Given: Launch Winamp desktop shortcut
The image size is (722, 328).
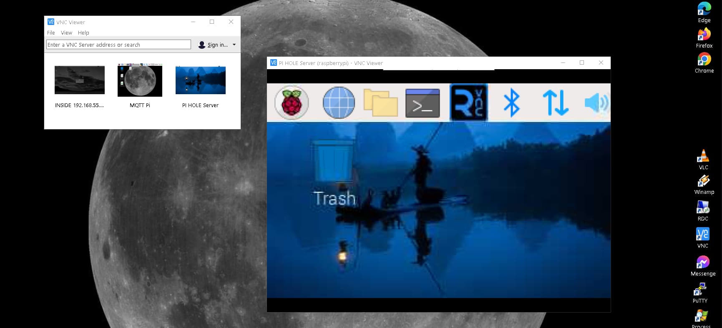Looking at the screenshot, I should tap(704, 185).
